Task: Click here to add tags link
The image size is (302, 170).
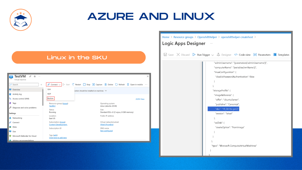Action: [x=58, y=138]
